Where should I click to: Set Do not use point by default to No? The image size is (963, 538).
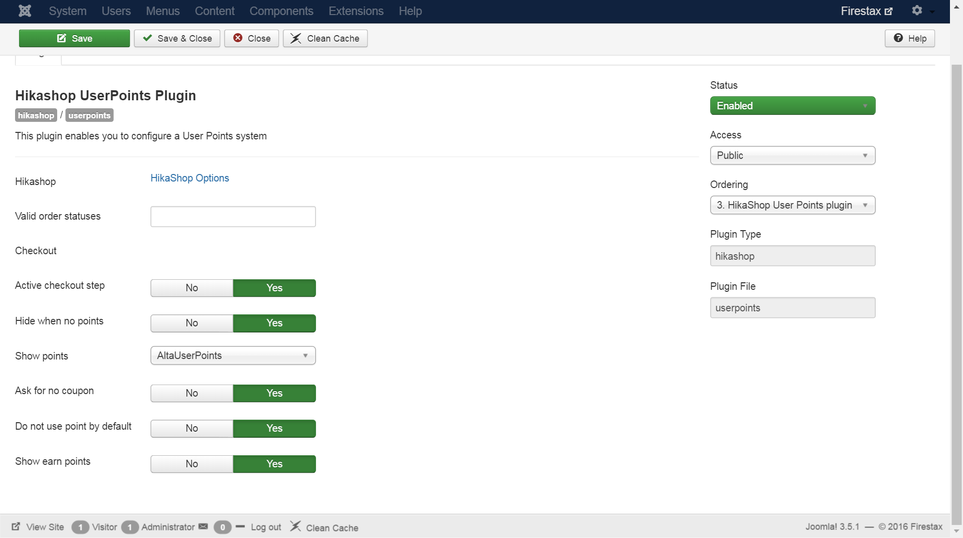(192, 428)
